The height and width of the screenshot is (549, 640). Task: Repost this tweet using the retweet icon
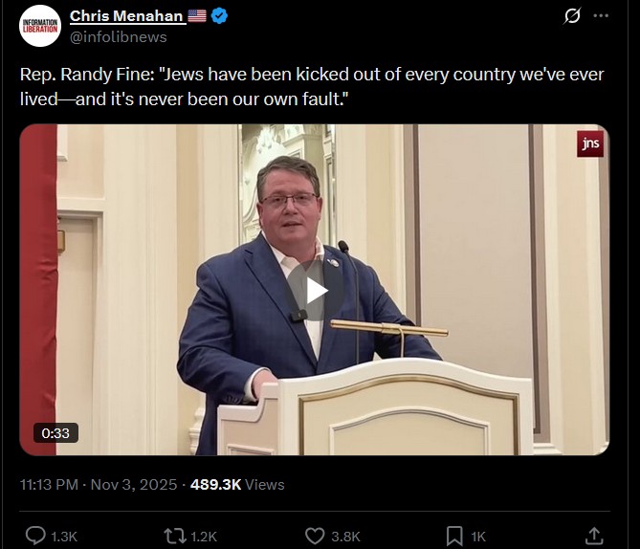[173, 536]
